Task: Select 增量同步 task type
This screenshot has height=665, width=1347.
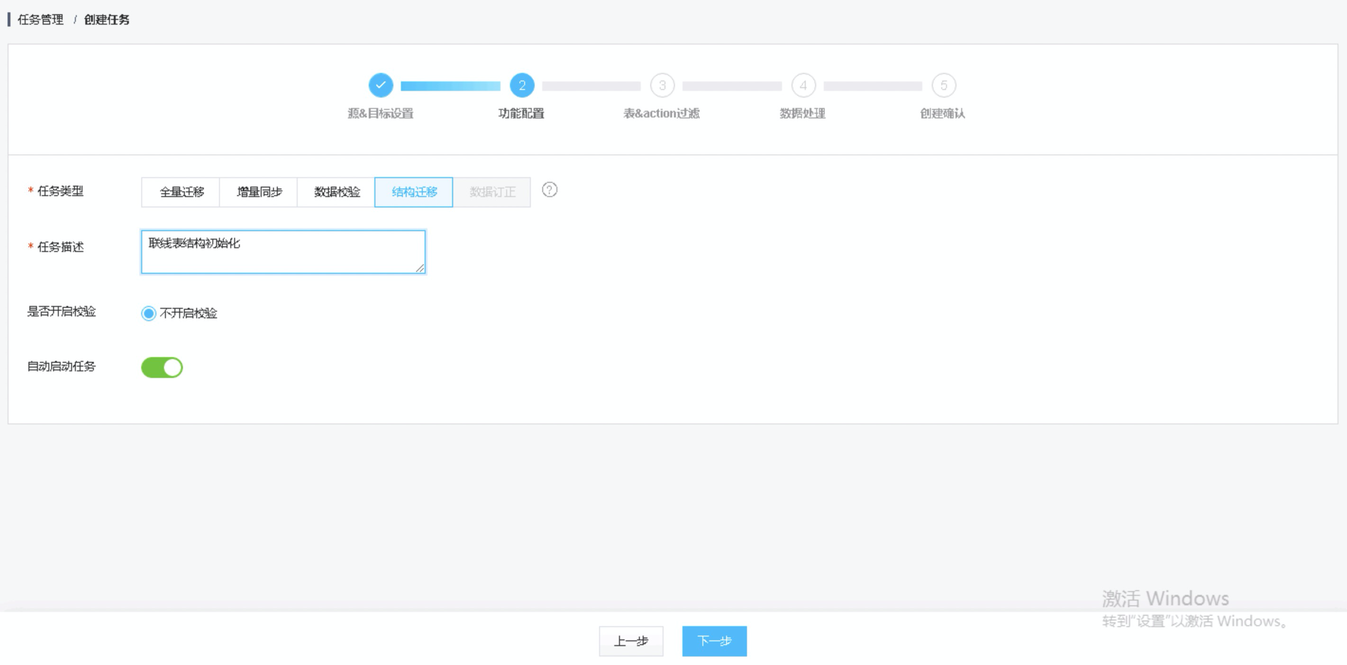Action: [259, 192]
